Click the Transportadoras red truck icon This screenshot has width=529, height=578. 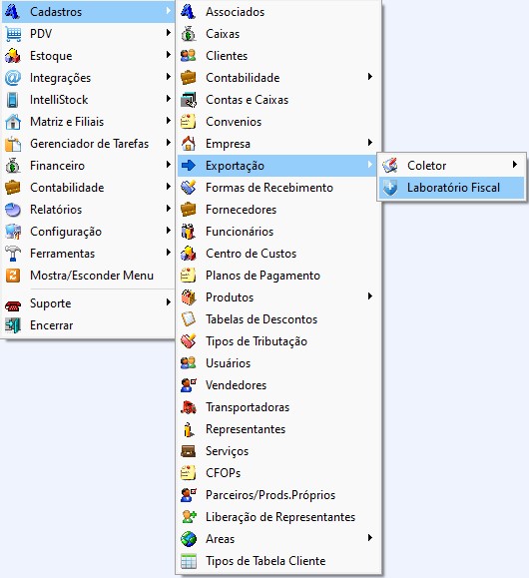pos(189,407)
